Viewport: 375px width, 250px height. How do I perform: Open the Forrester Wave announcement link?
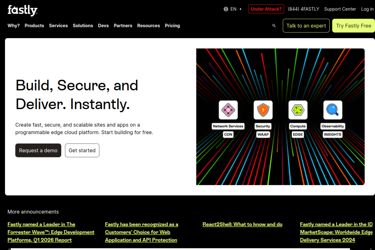pos(51,232)
